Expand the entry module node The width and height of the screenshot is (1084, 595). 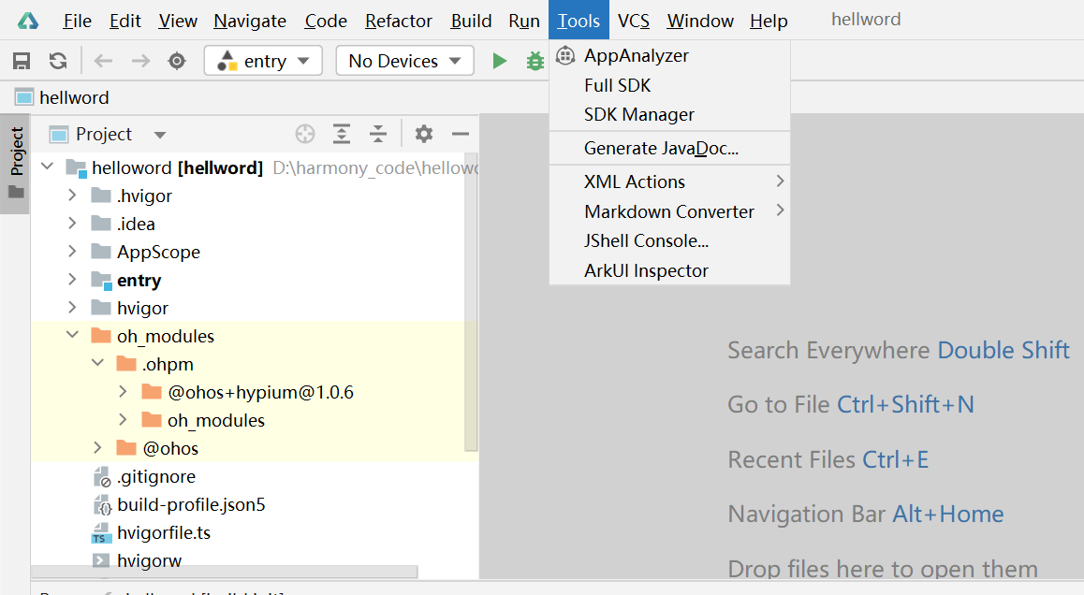click(x=73, y=279)
